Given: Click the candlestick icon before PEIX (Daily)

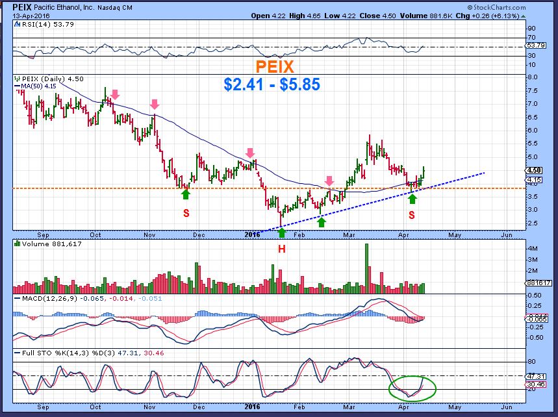Looking at the screenshot, I should click(x=17, y=79).
